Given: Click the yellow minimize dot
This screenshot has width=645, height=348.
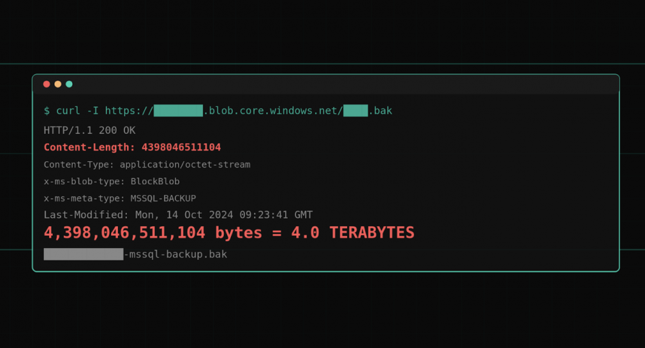Looking at the screenshot, I should click(58, 84).
